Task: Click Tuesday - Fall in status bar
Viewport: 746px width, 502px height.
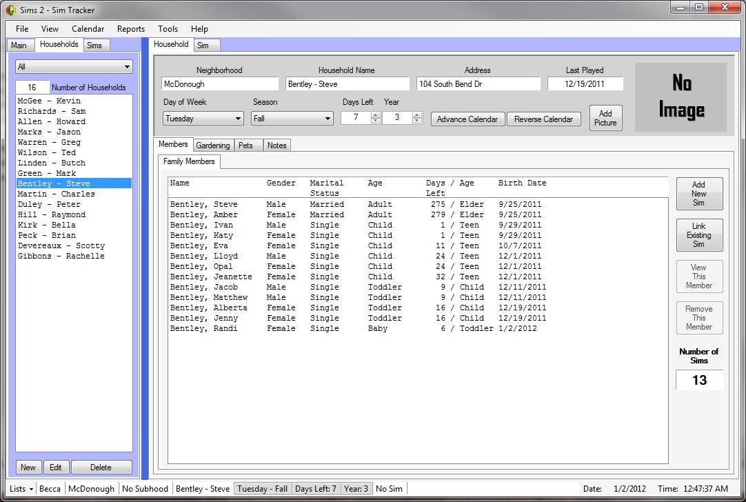Action: click(262, 489)
